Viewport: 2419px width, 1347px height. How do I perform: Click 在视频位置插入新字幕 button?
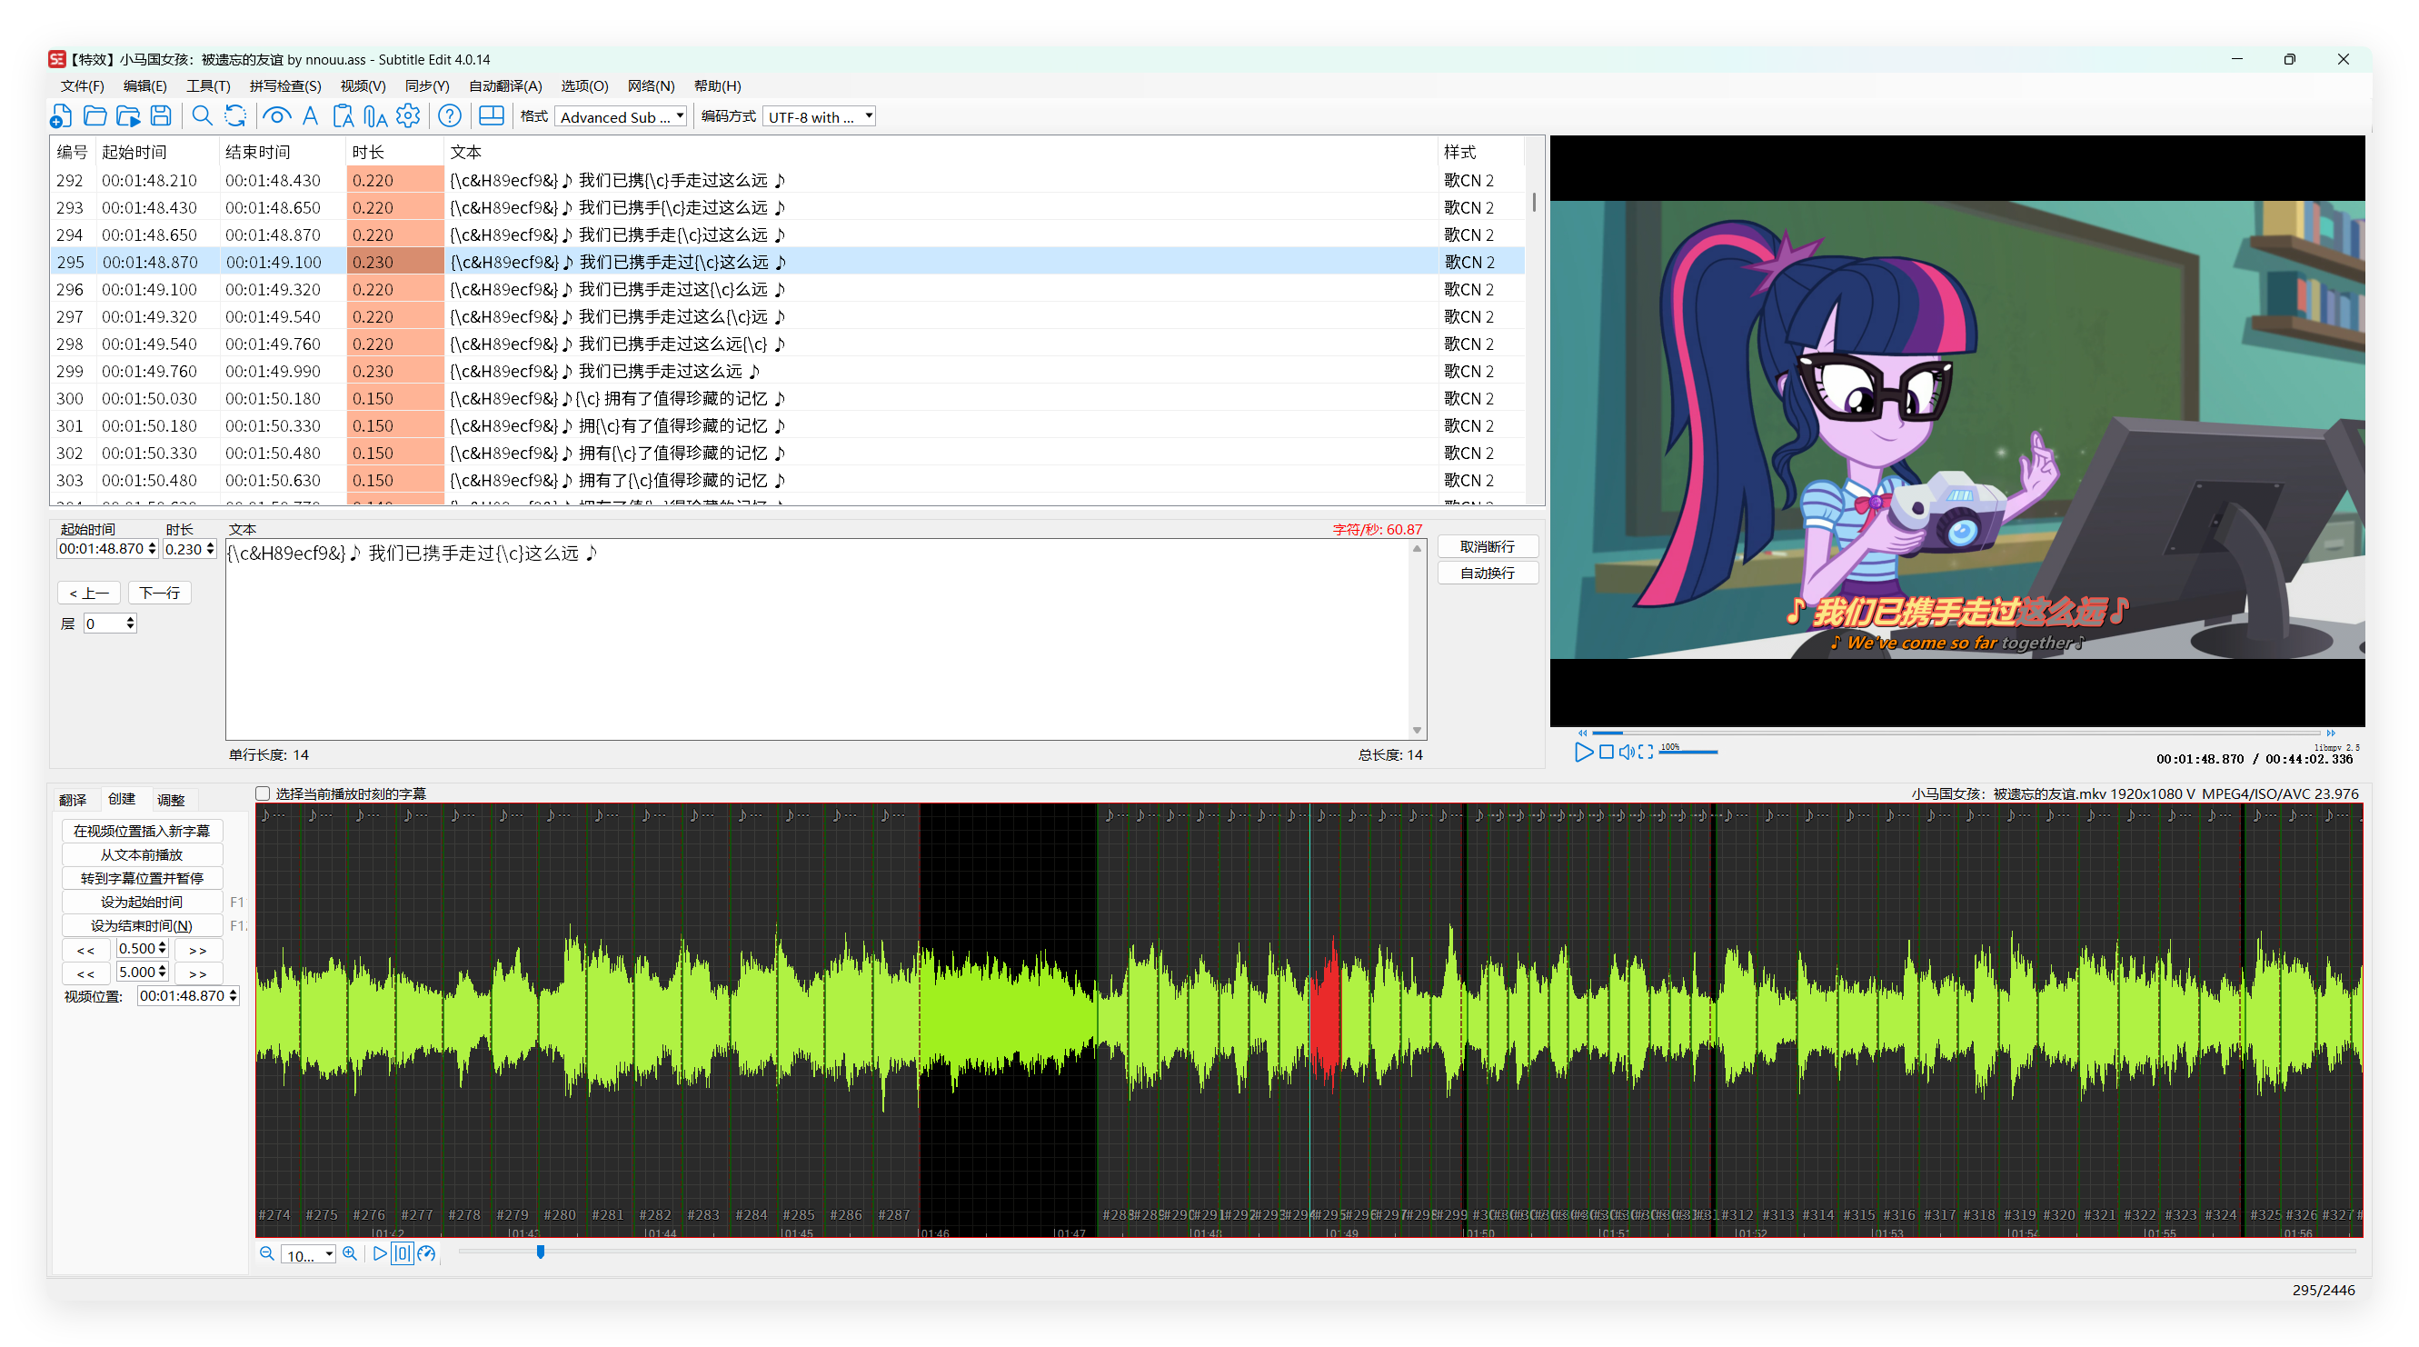(x=142, y=831)
